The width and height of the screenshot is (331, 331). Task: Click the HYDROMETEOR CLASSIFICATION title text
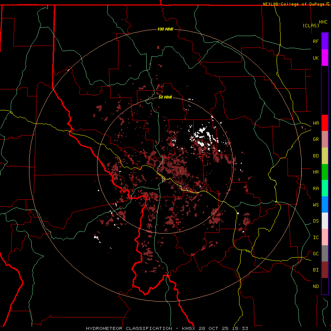click(129, 328)
